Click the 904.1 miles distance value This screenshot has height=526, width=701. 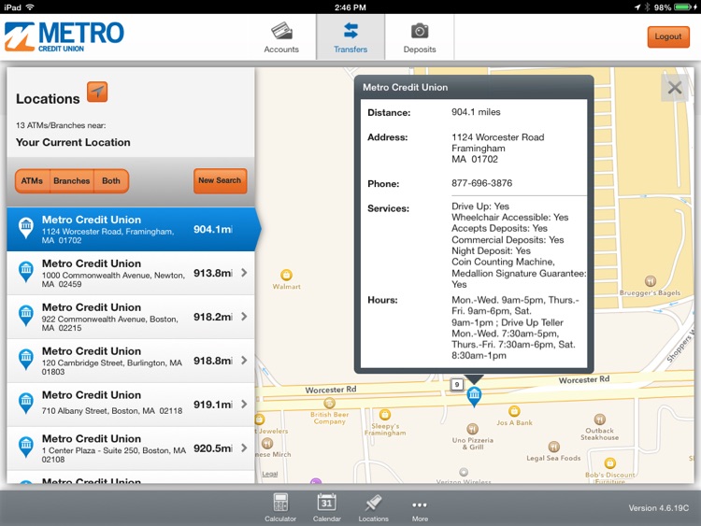(x=476, y=112)
